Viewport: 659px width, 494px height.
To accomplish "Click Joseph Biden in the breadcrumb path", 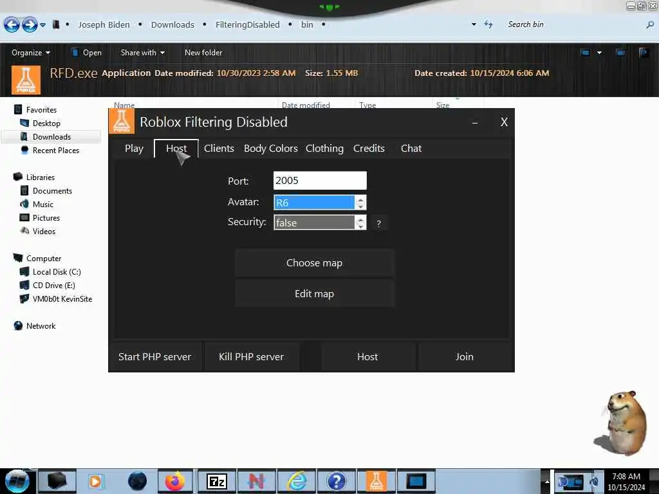I will click(x=104, y=25).
